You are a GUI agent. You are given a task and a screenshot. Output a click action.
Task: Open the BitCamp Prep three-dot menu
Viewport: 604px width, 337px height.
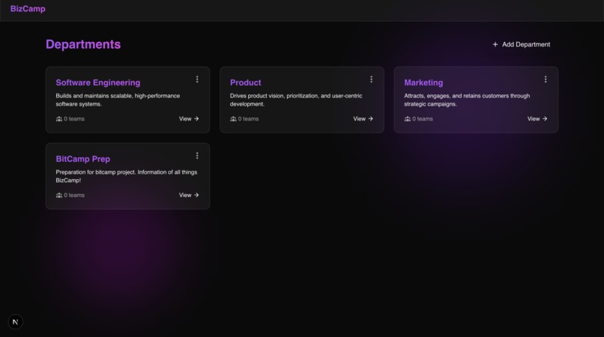point(197,156)
